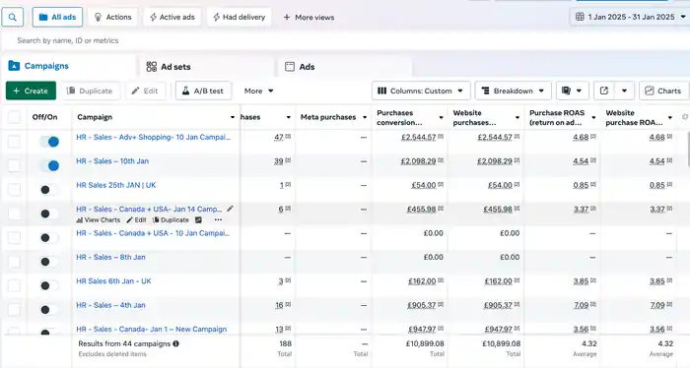Open the Meta purchases column menu arrow

coord(365,117)
